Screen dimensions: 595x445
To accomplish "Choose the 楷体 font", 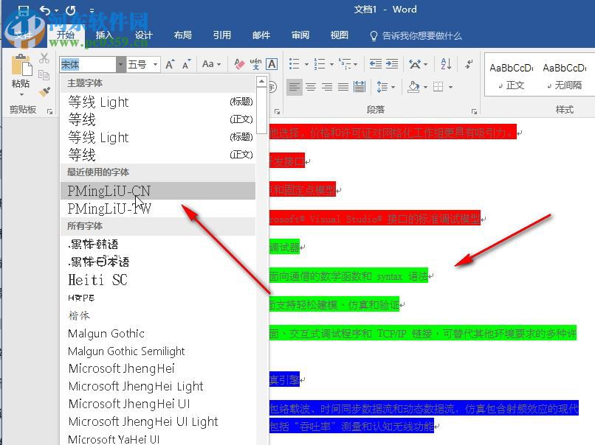I will click(x=158, y=315).
